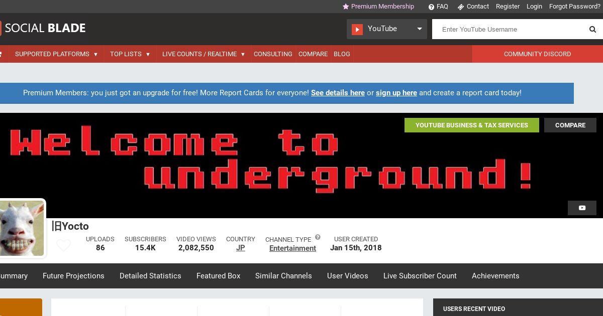Viewport: 603px width, 316px height.
Task: Click the Premium Membership star icon
Action: coord(346,7)
